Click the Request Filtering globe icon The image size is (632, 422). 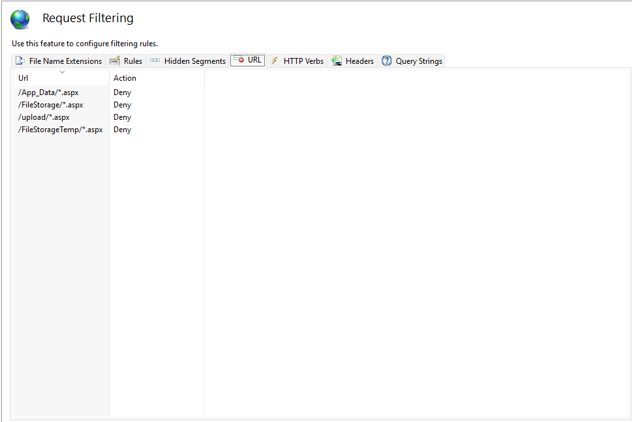[x=20, y=20]
